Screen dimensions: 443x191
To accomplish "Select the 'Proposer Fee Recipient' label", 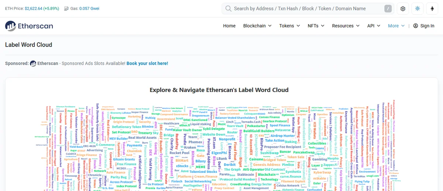I will [x=282, y=147].
